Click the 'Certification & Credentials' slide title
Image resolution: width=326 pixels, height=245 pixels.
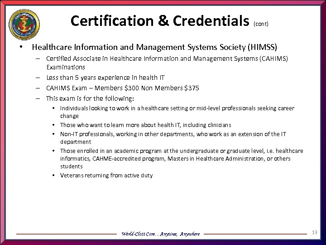(x=160, y=21)
